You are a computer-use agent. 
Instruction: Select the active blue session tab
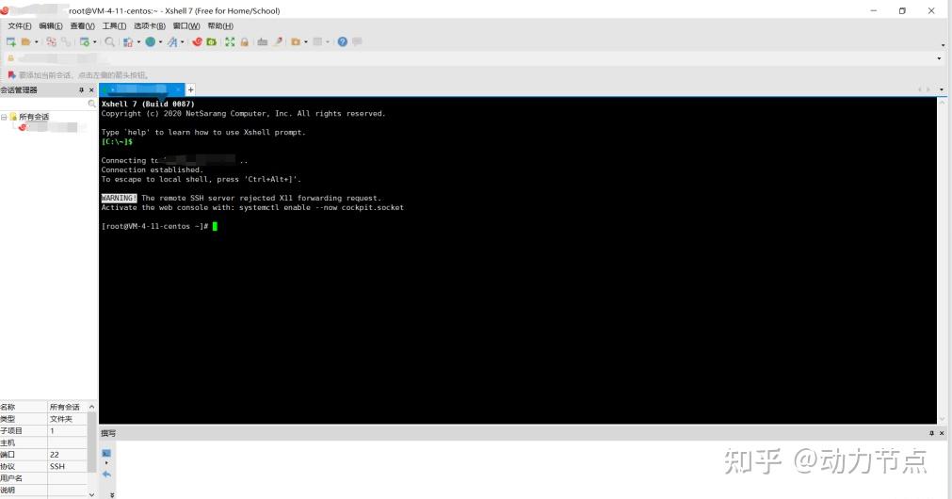(x=141, y=89)
